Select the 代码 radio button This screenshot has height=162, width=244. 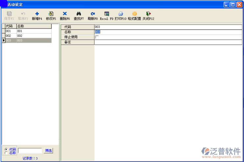(6, 149)
